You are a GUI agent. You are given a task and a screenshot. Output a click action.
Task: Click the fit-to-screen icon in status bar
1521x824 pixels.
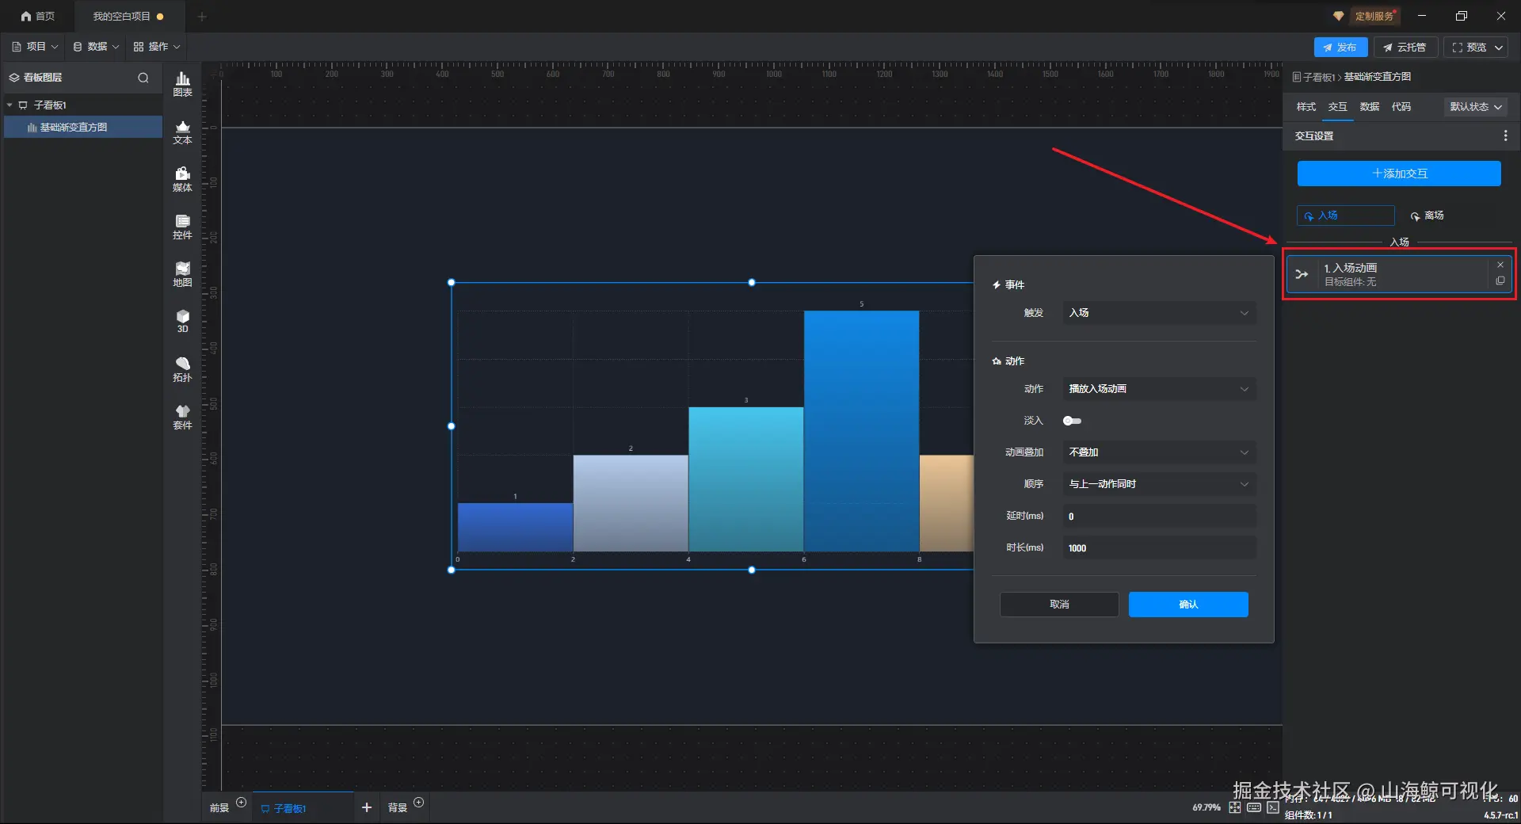pyautogui.click(x=1235, y=807)
